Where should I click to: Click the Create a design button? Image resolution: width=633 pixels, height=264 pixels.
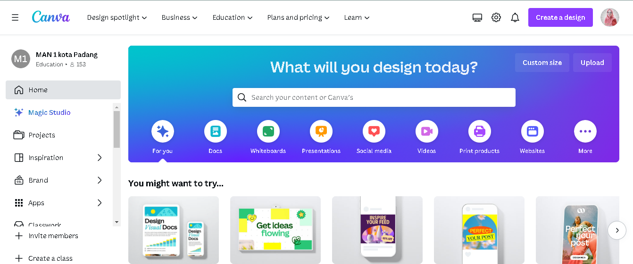[560, 17]
